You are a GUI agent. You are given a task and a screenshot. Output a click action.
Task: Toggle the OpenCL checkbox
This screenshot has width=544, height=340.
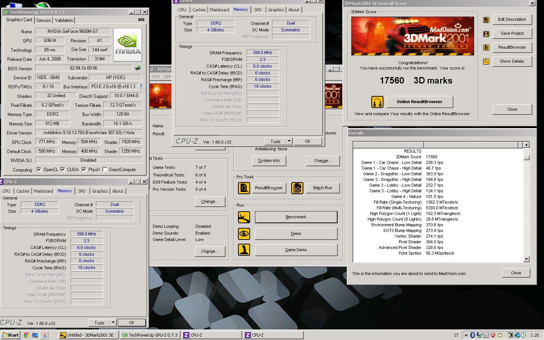click(x=39, y=170)
